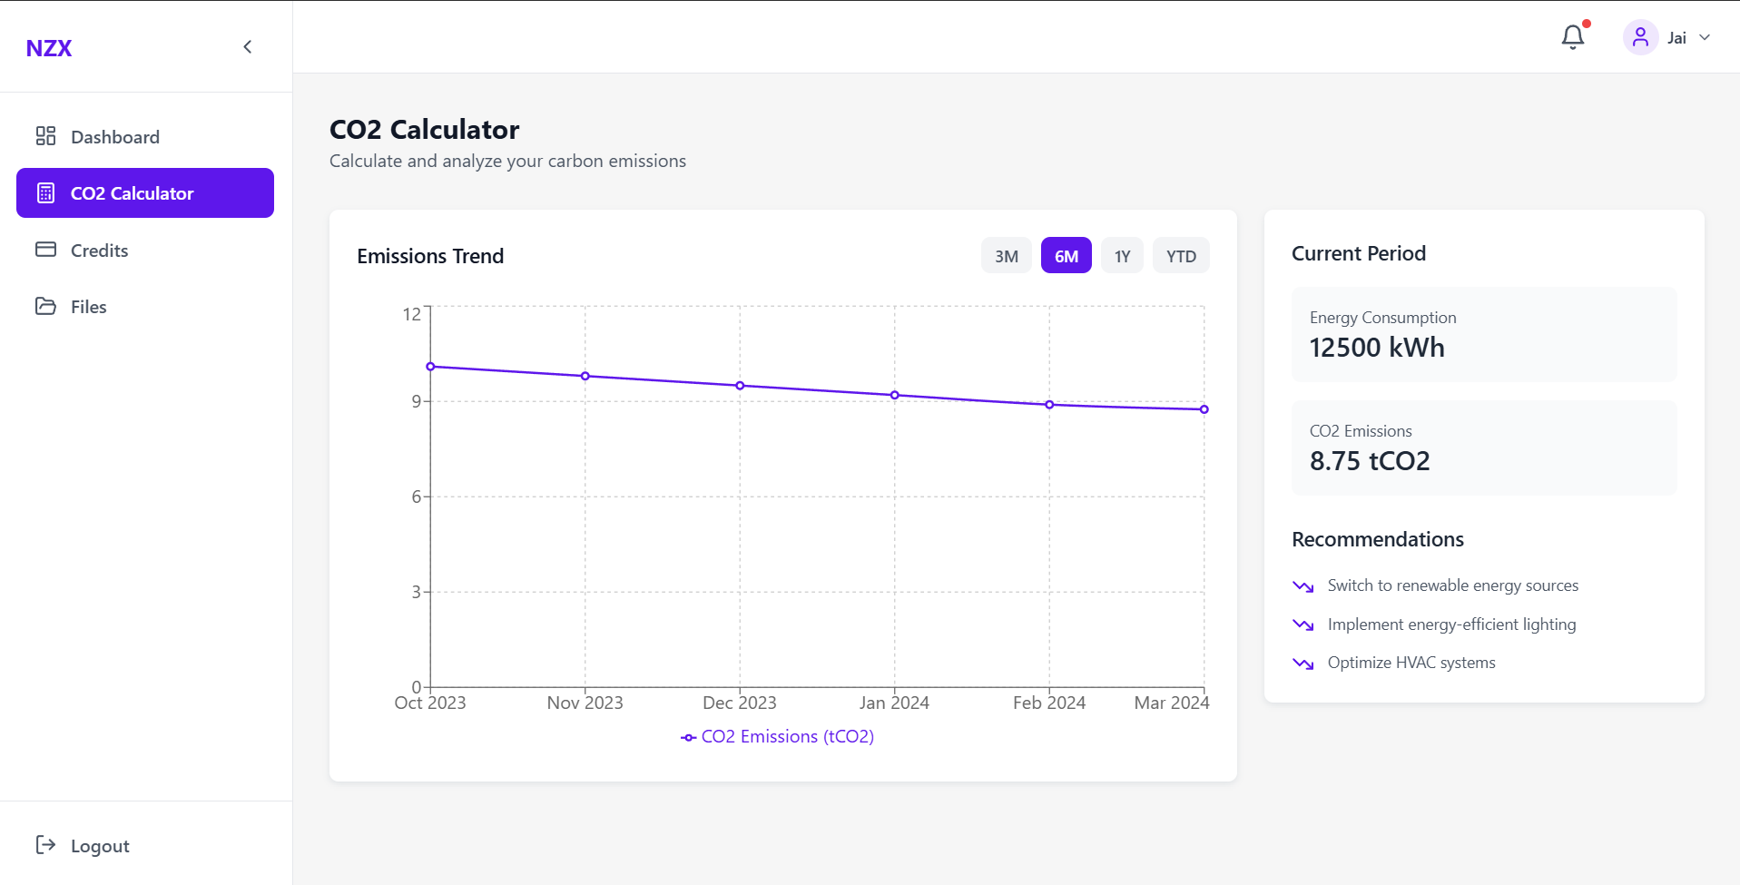1740x885 pixels.
Task: Click trend icon beside renewable energy recommendation
Action: point(1303,586)
